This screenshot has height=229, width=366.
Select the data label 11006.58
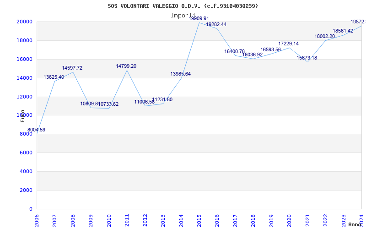pyautogui.click(x=145, y=102)
